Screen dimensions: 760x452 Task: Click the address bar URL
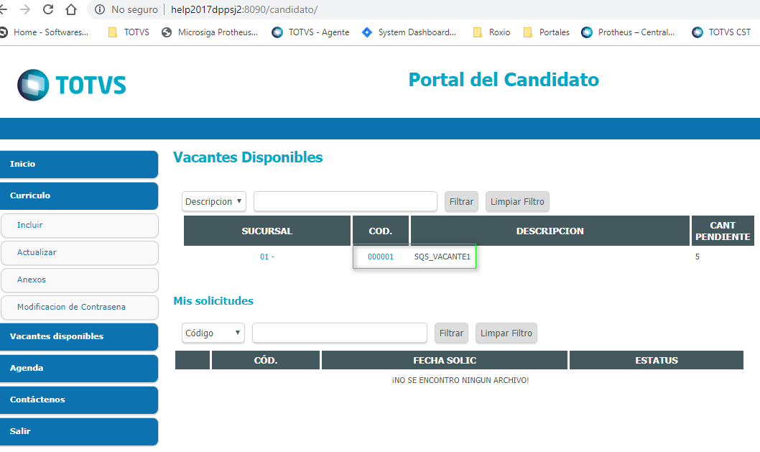244,9
